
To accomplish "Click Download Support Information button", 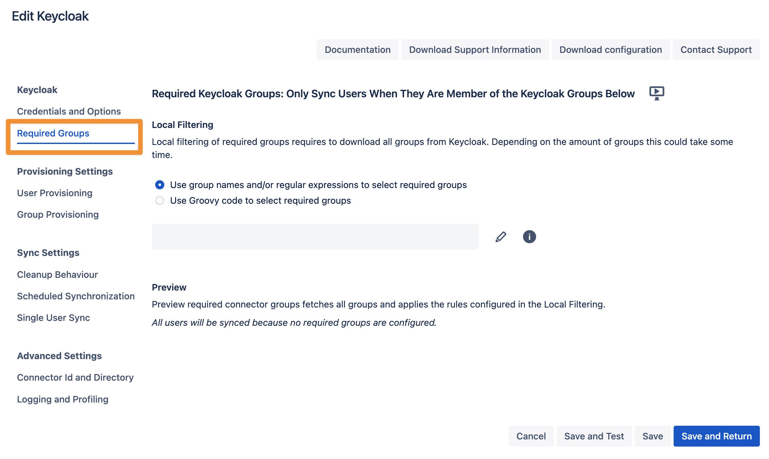I will click(475, 50).
